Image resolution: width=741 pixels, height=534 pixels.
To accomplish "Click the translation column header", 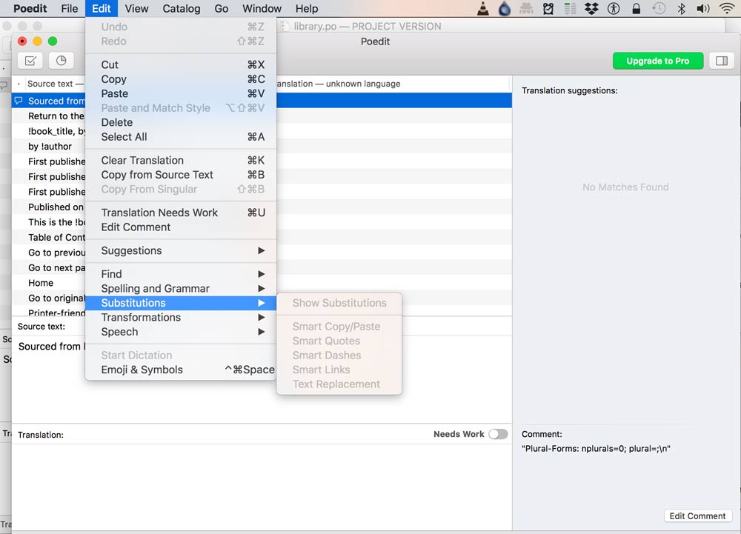I will coord(392,84).
